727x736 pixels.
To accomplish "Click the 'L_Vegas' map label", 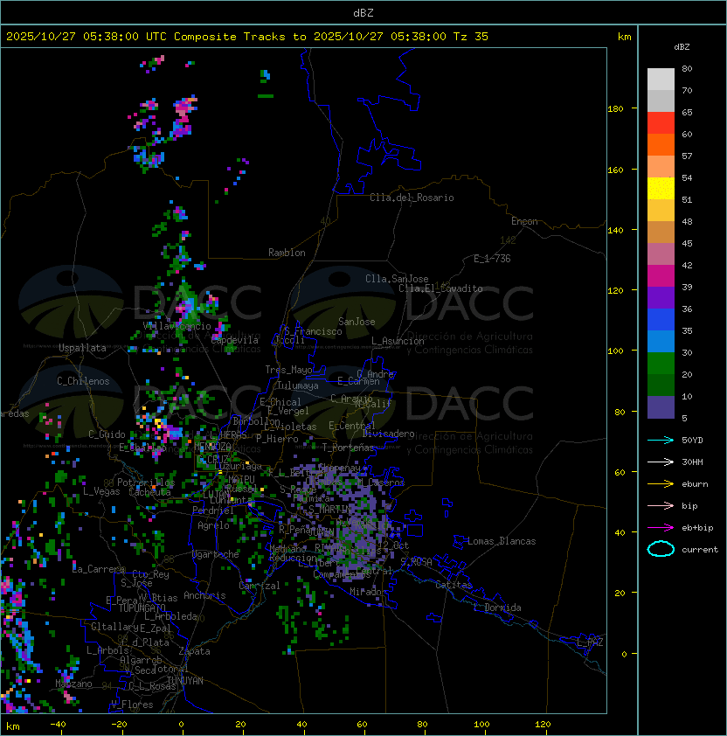I will click(x=101, y=491).
